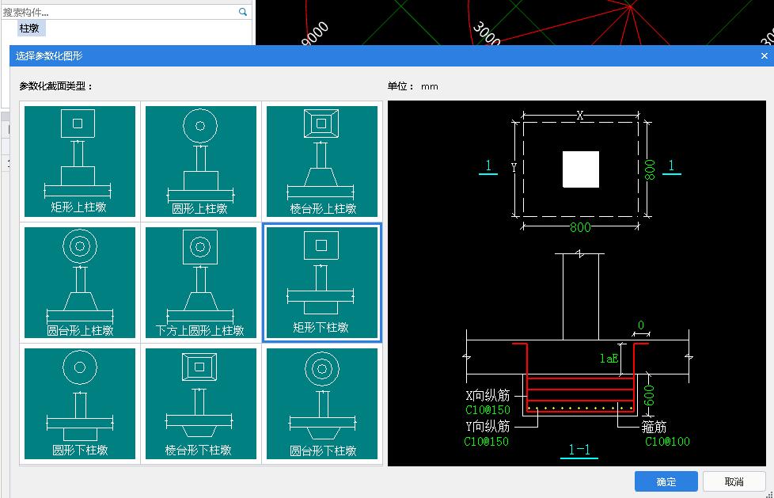Click the 取消 button

point(734,481)
